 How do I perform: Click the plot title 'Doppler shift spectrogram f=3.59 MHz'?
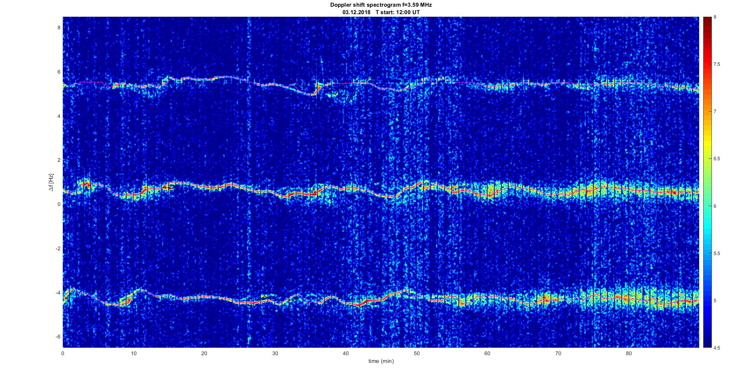click(x=381, y=5)
